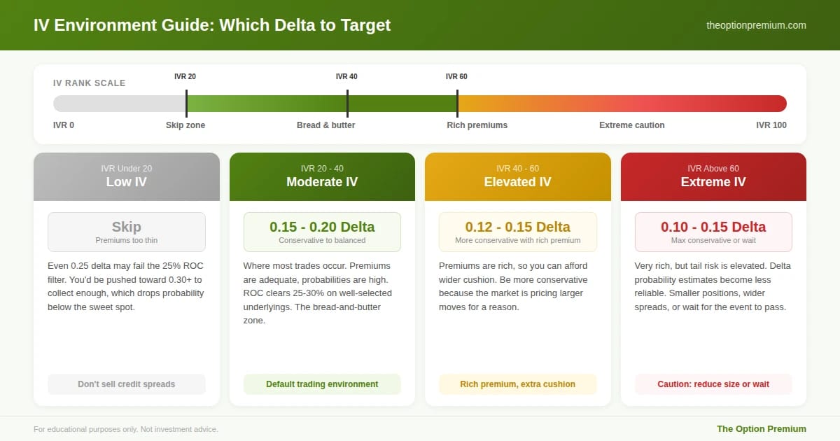Viewport: 840px width, 441px height.
Task: Click Rich premium, extra cushion badge
Action: coord(518,384)
